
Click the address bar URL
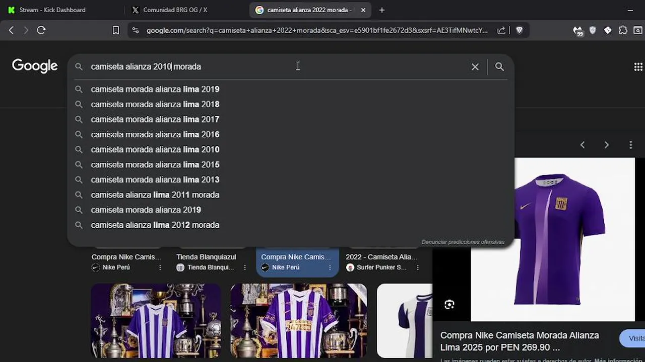(317, 30)
